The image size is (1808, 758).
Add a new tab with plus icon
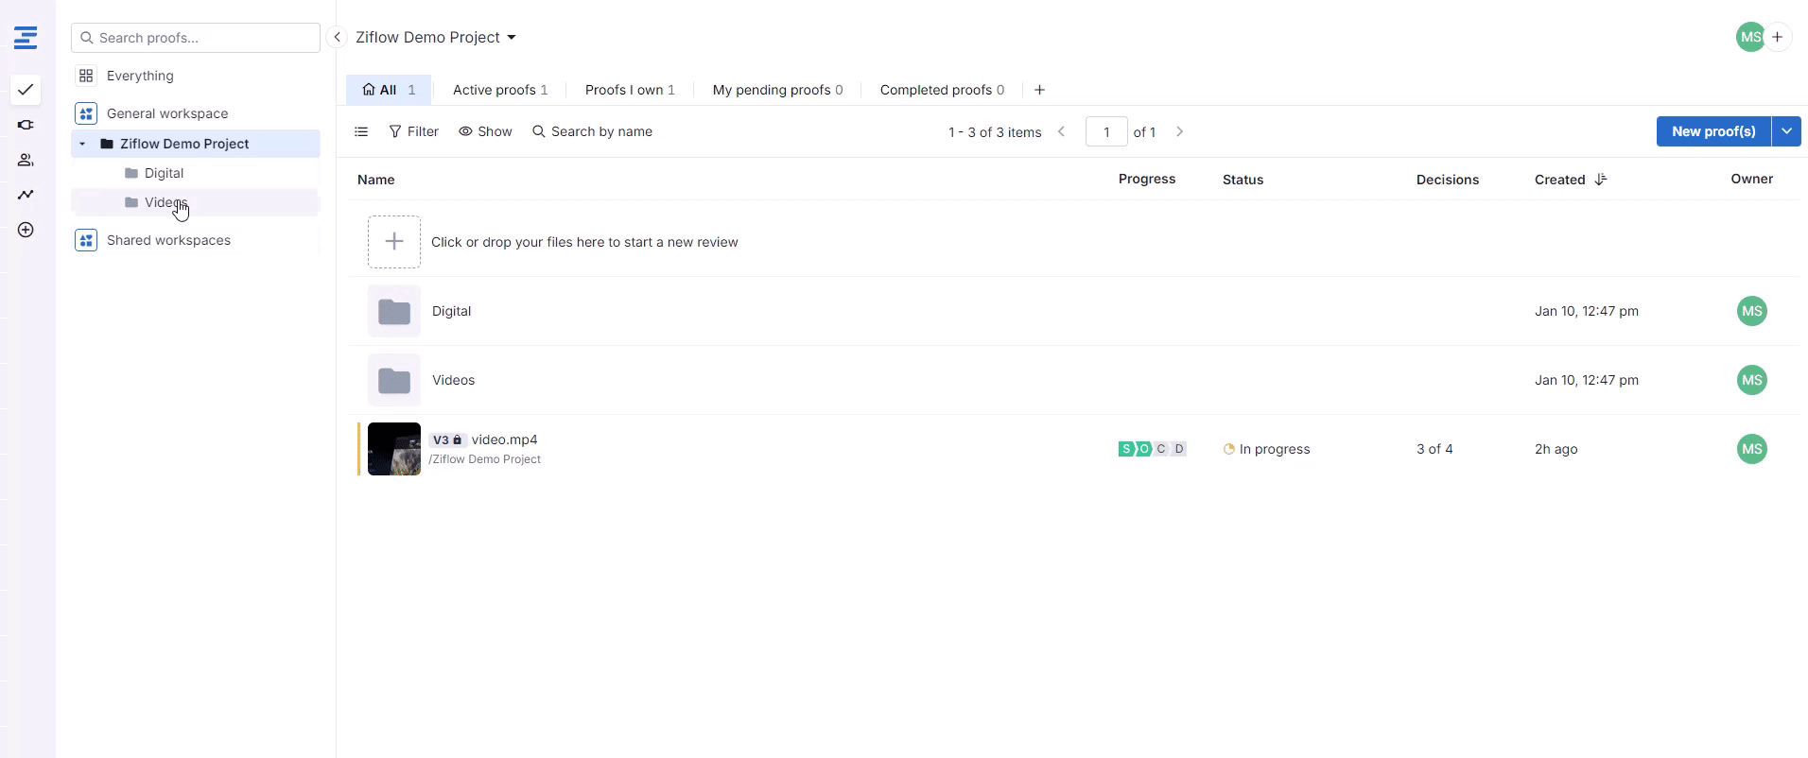click(1039, 90)
